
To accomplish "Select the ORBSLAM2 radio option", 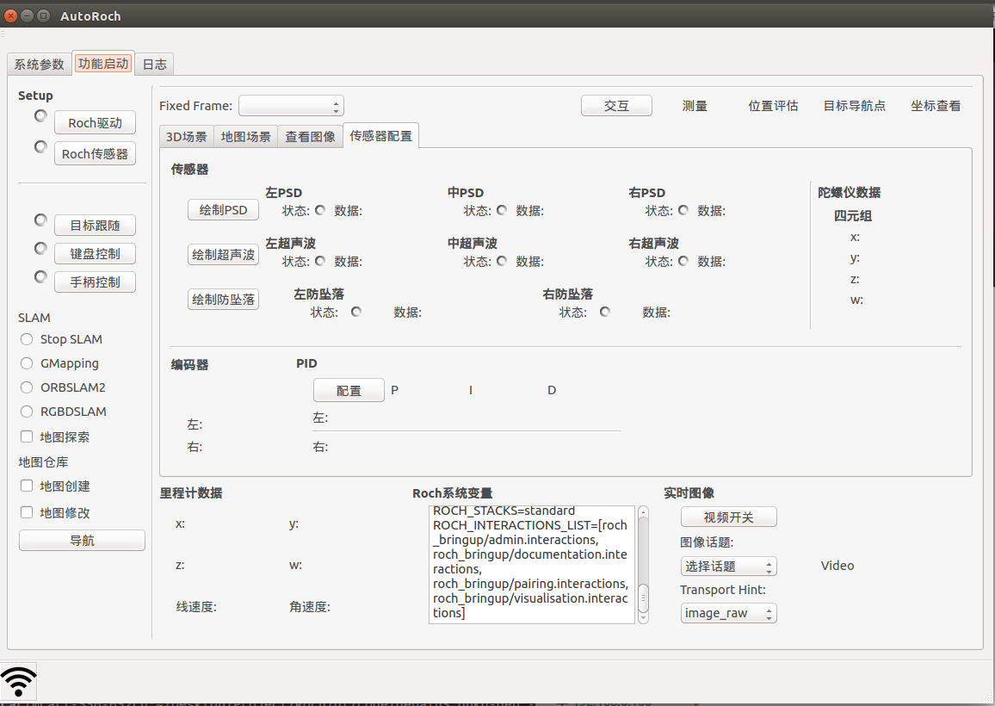I will [x=27, y=387].
